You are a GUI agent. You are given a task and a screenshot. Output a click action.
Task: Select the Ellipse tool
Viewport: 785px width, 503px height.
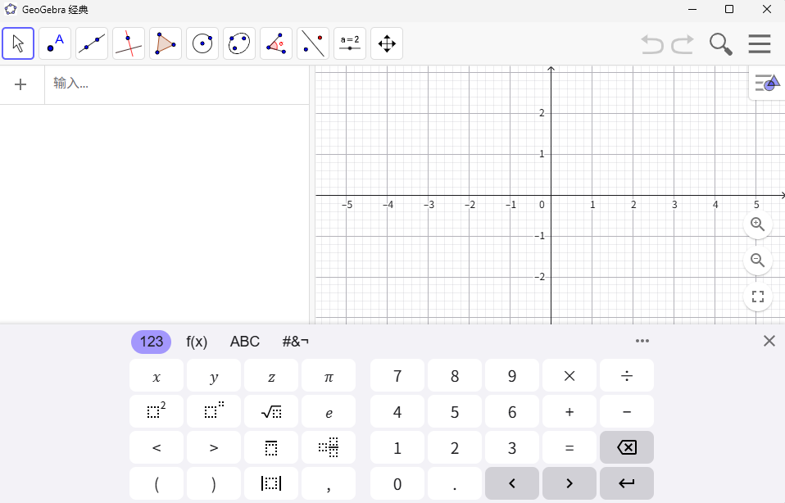[239, 43]
